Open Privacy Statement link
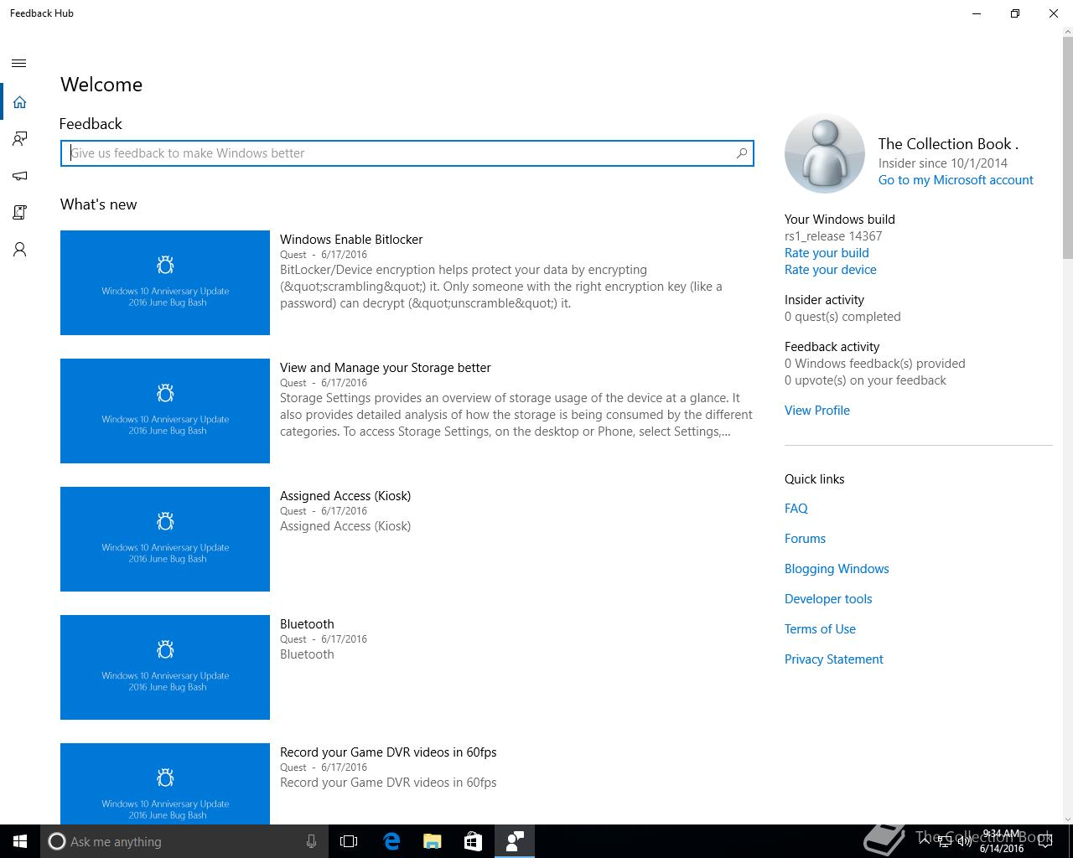 click(834, 659)
